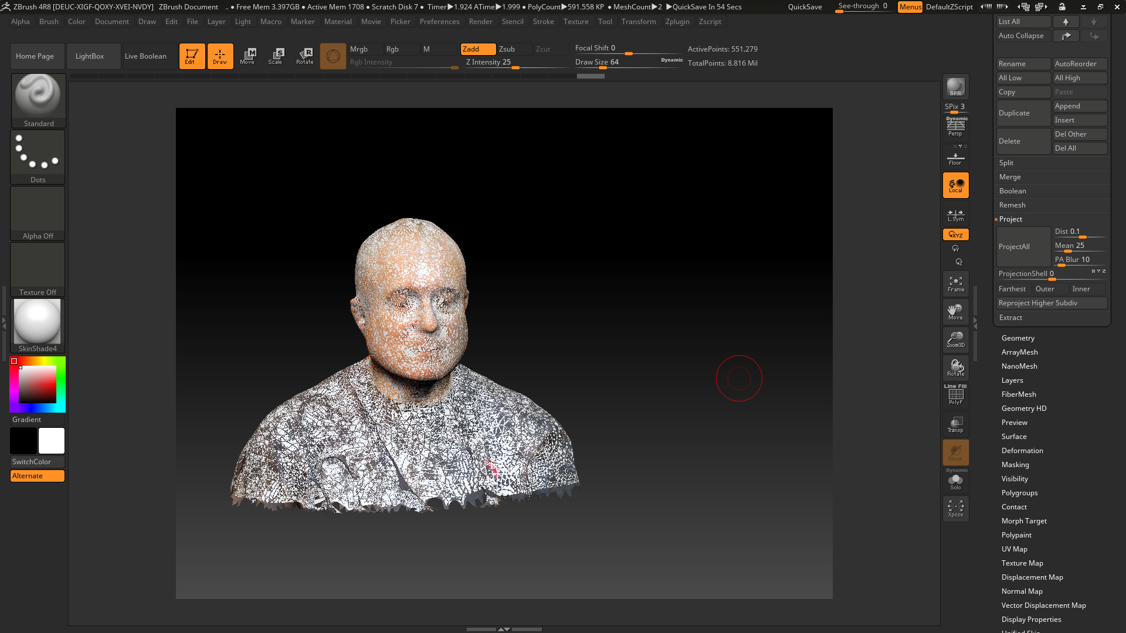Image resolution: width=1126 pixels, height=633 pixels.
Task: Collapse the Project section
Action: tap(1010, 219)
